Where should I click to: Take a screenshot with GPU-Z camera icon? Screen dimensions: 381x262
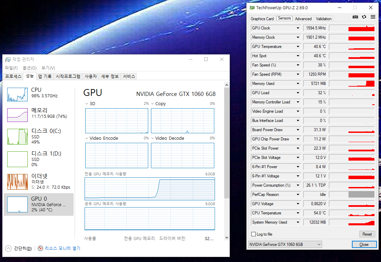point(355,17)
